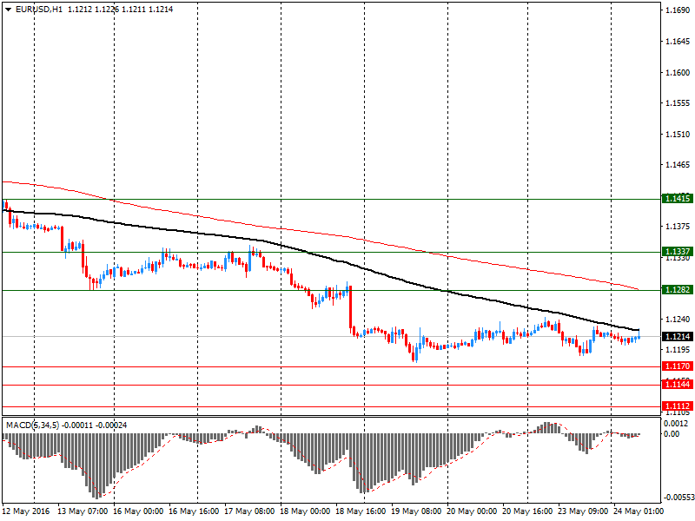Select the MACD scale value -0.00553
This screenshot has height=521, width=695.
(x=678, y=498)
